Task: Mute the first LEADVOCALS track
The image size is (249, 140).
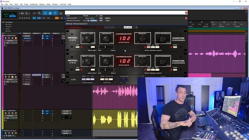Action: (16, 38)
